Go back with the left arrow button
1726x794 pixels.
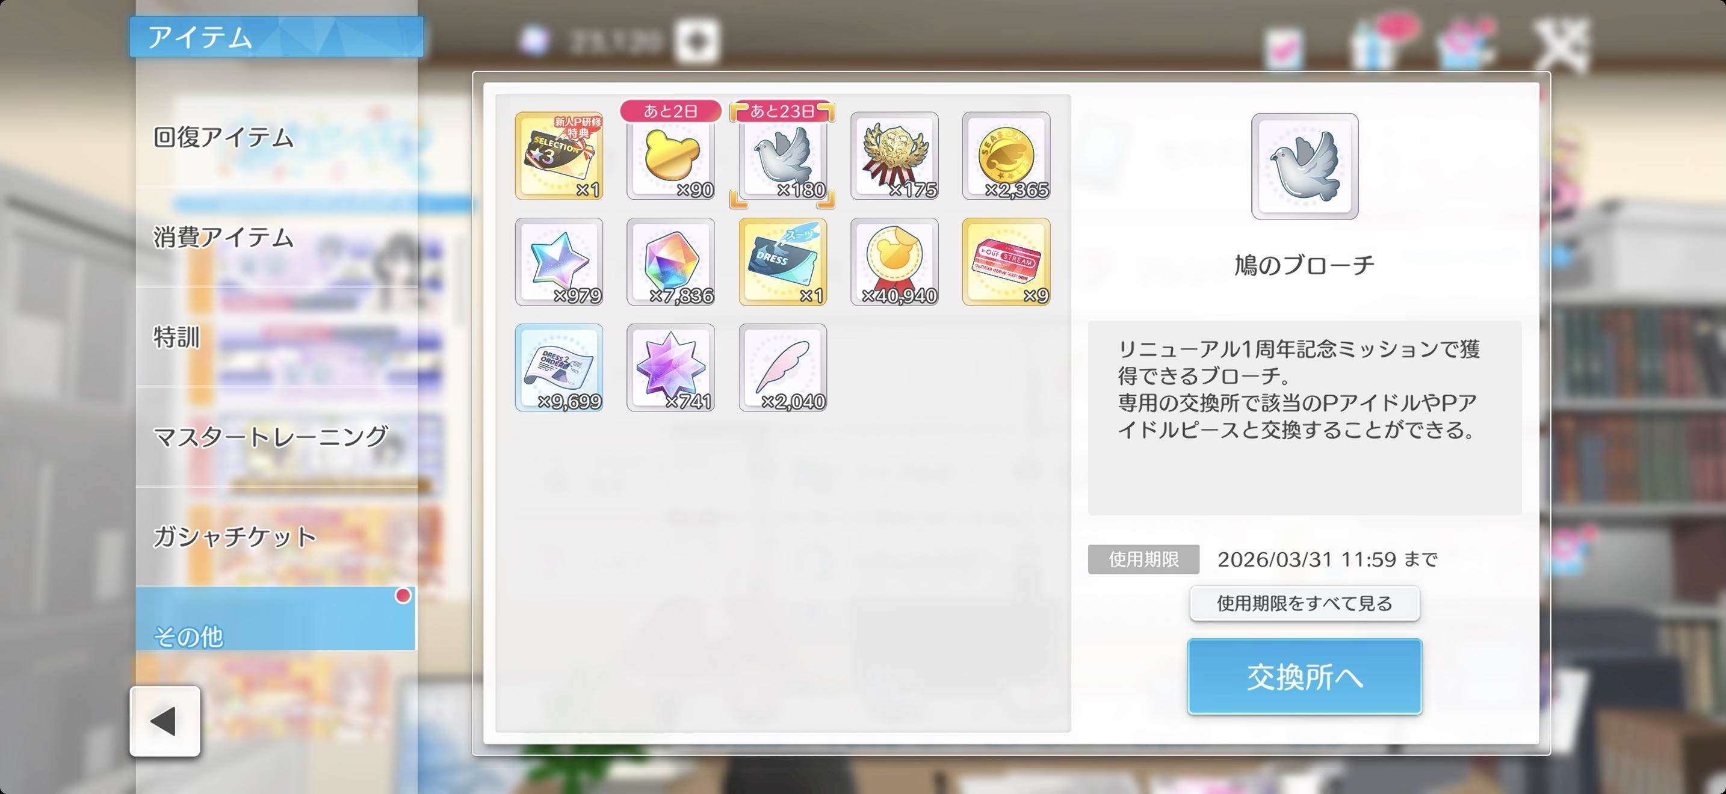click(165, 721)
